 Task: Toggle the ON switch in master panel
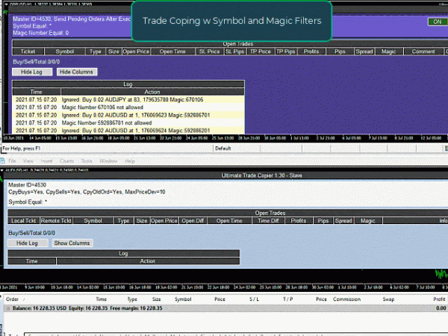pyautogui.click(x=434, y=22)
